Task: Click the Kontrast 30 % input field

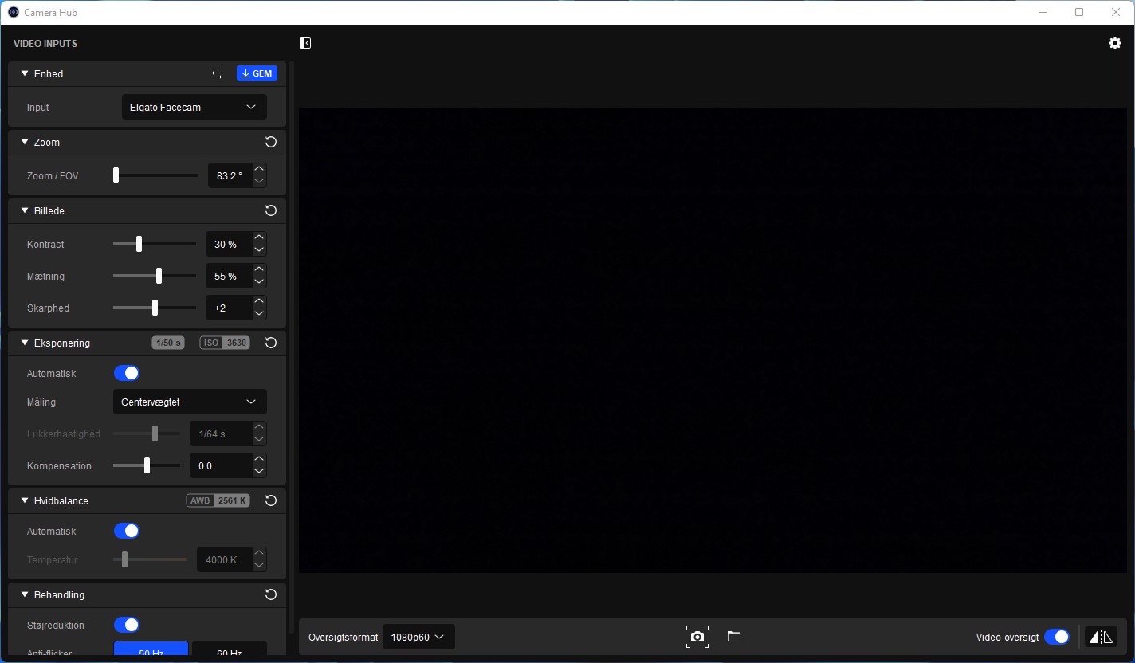Action: pos(229,244)
